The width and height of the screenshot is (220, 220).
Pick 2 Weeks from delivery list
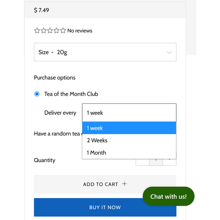tap(129, 140)
